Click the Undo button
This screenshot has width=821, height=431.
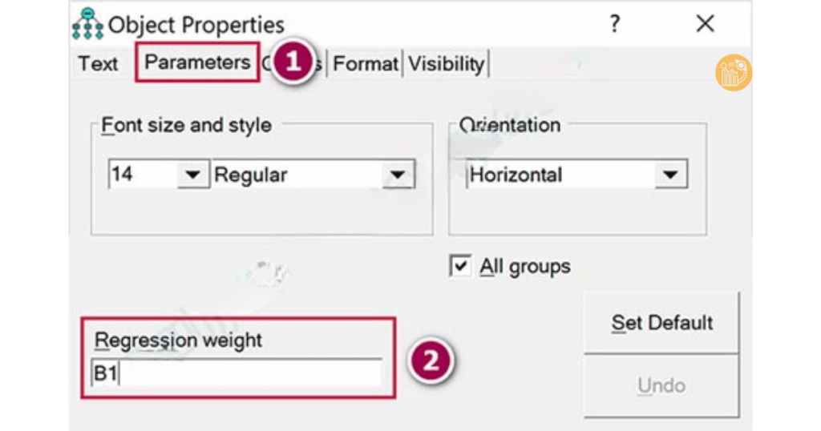pyautogui.click(x=661, y=385)
